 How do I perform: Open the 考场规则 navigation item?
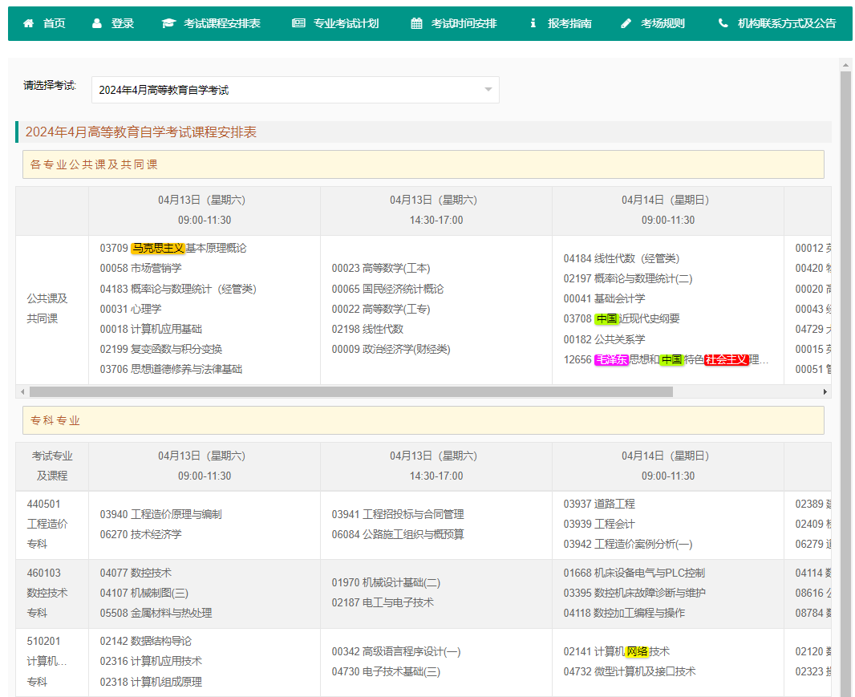coord(663,24)
